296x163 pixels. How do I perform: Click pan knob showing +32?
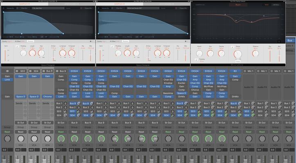click(x=115, y=139)
